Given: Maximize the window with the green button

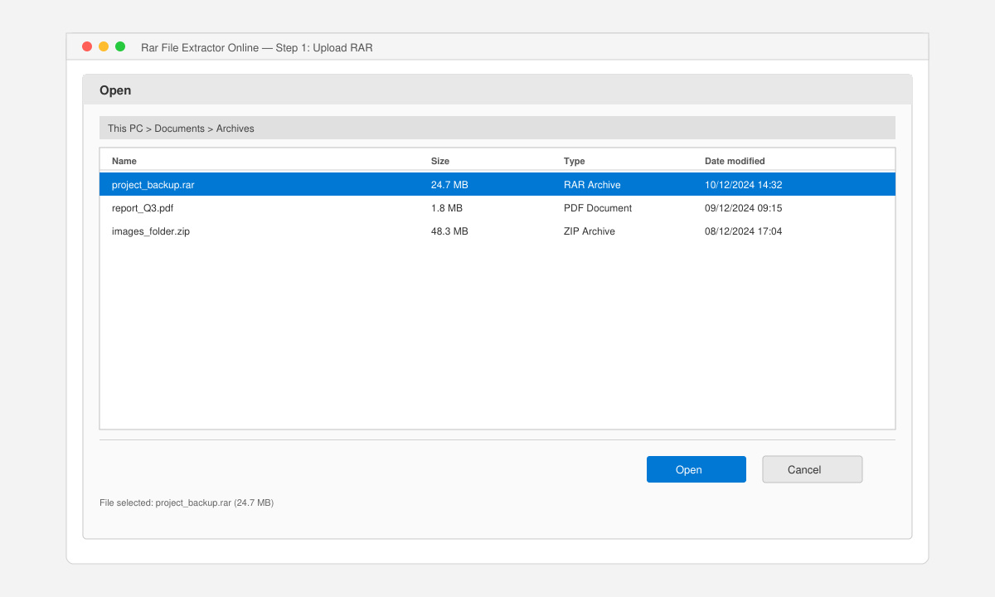Looking at the screenshot, I should pyautogui.click(x=120, y=46).
